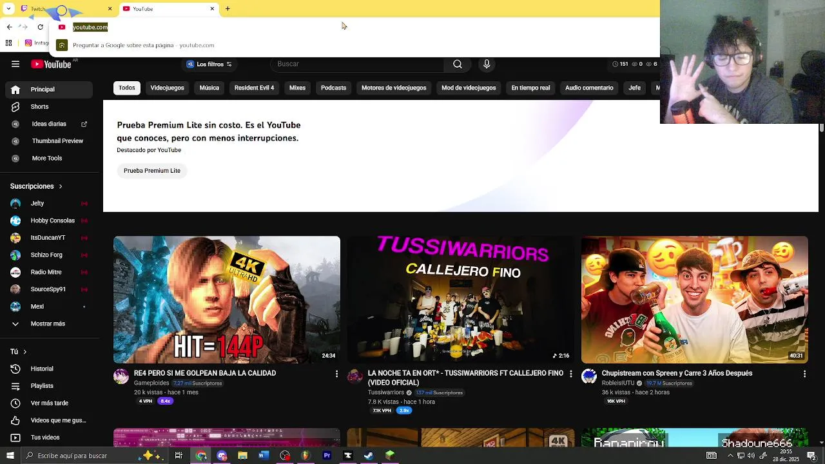Image resolution: width=825 pixels, height=464 pixels.
Task: Open Premiere Pro from the taskbar
Action: point(327,456)
